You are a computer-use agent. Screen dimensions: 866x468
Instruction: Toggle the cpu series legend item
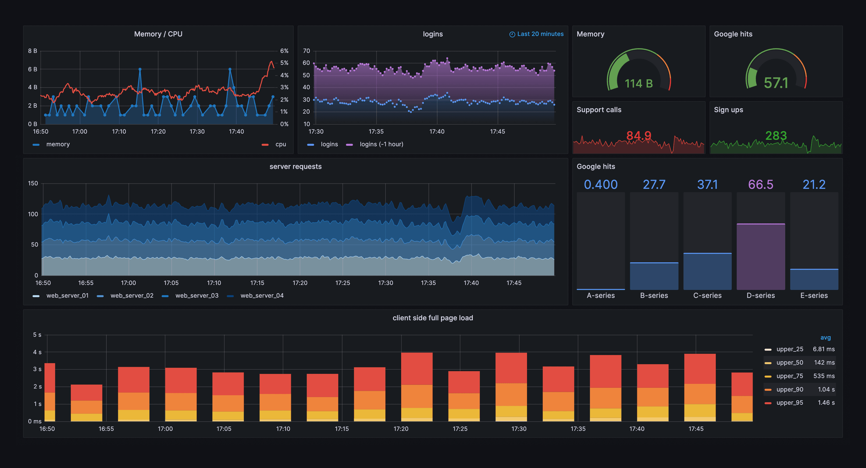point(280,144)
